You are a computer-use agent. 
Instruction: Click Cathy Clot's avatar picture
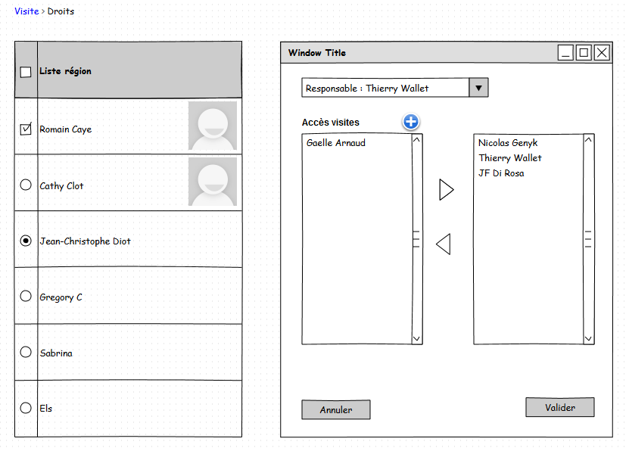point(212,182)
